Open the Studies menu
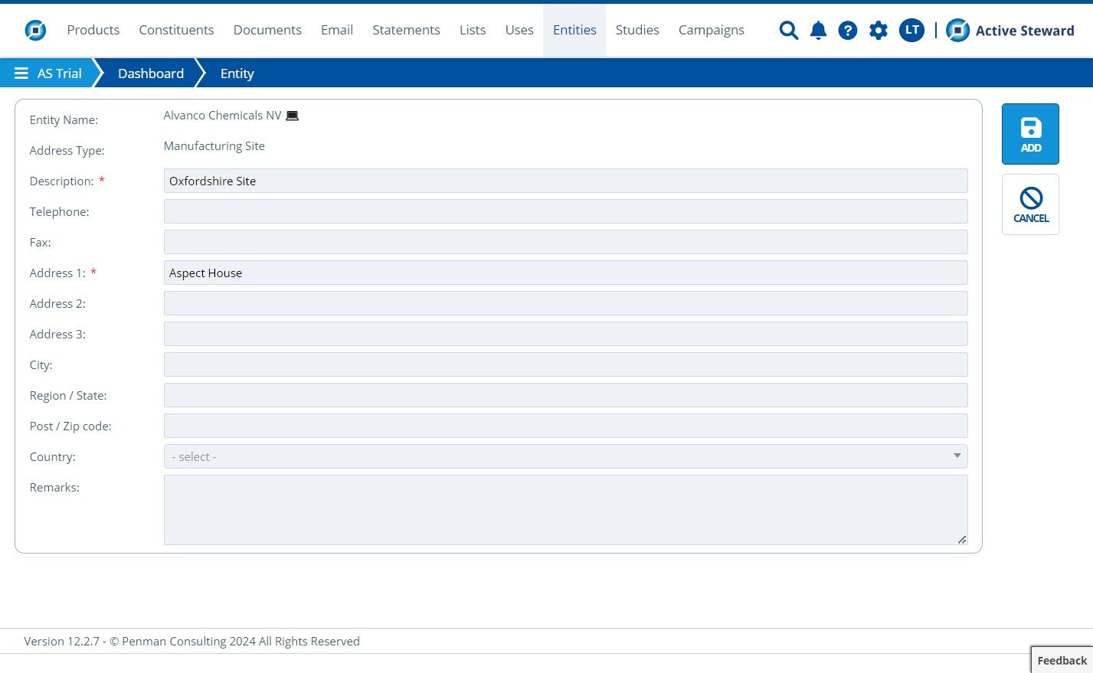 point(637,30)
